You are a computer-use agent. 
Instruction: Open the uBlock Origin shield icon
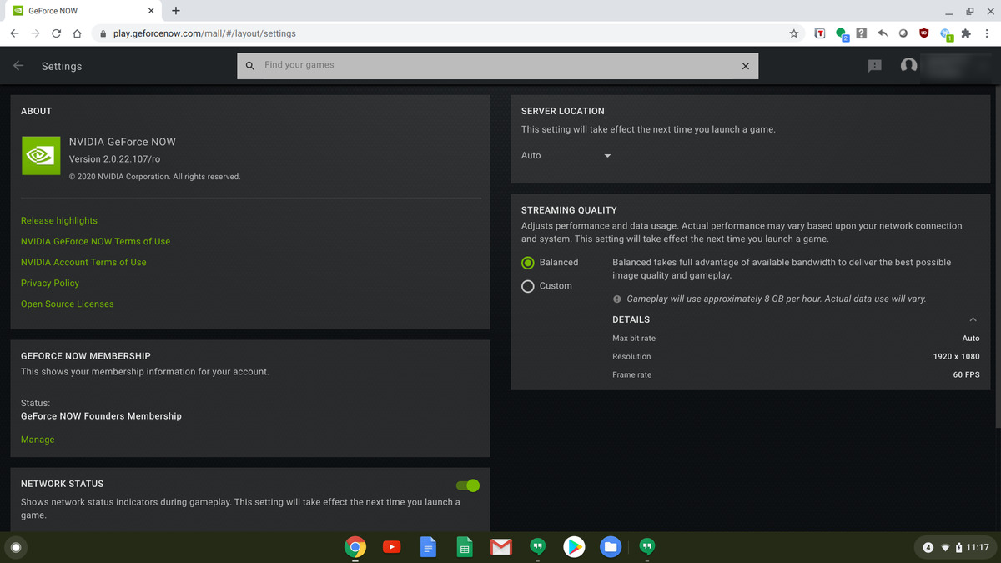click(x=923, y=33)
